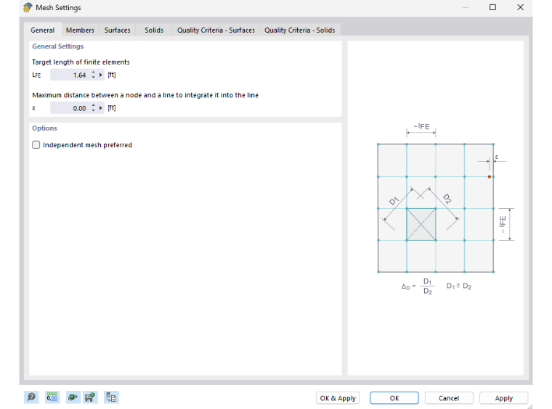Open the help icon at the dialog bottom
Viewport: 552px width, 409px height.
(31, 397)
